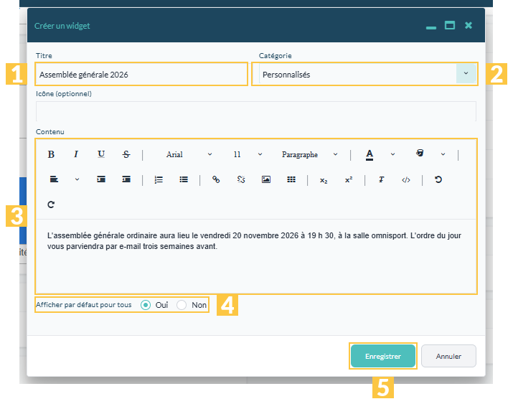Undo the last edit
The image size is (513, 404).
[438, 179]
